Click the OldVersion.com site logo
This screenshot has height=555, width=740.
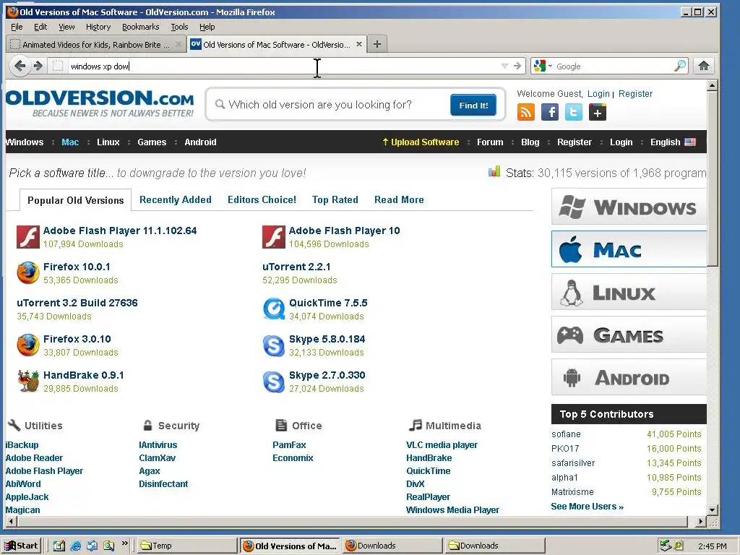tap(100, 103)
